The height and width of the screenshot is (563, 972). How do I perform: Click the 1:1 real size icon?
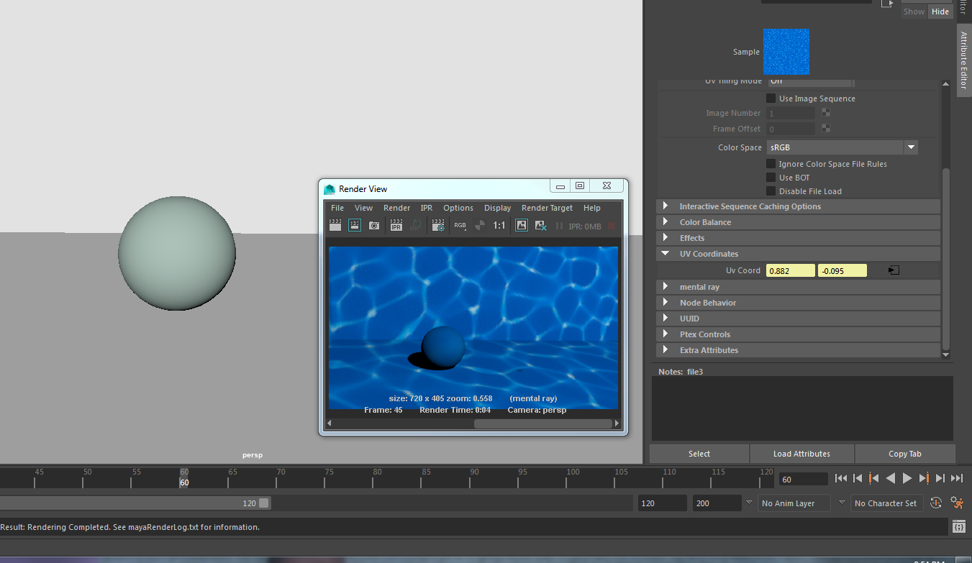pos(499,226)
